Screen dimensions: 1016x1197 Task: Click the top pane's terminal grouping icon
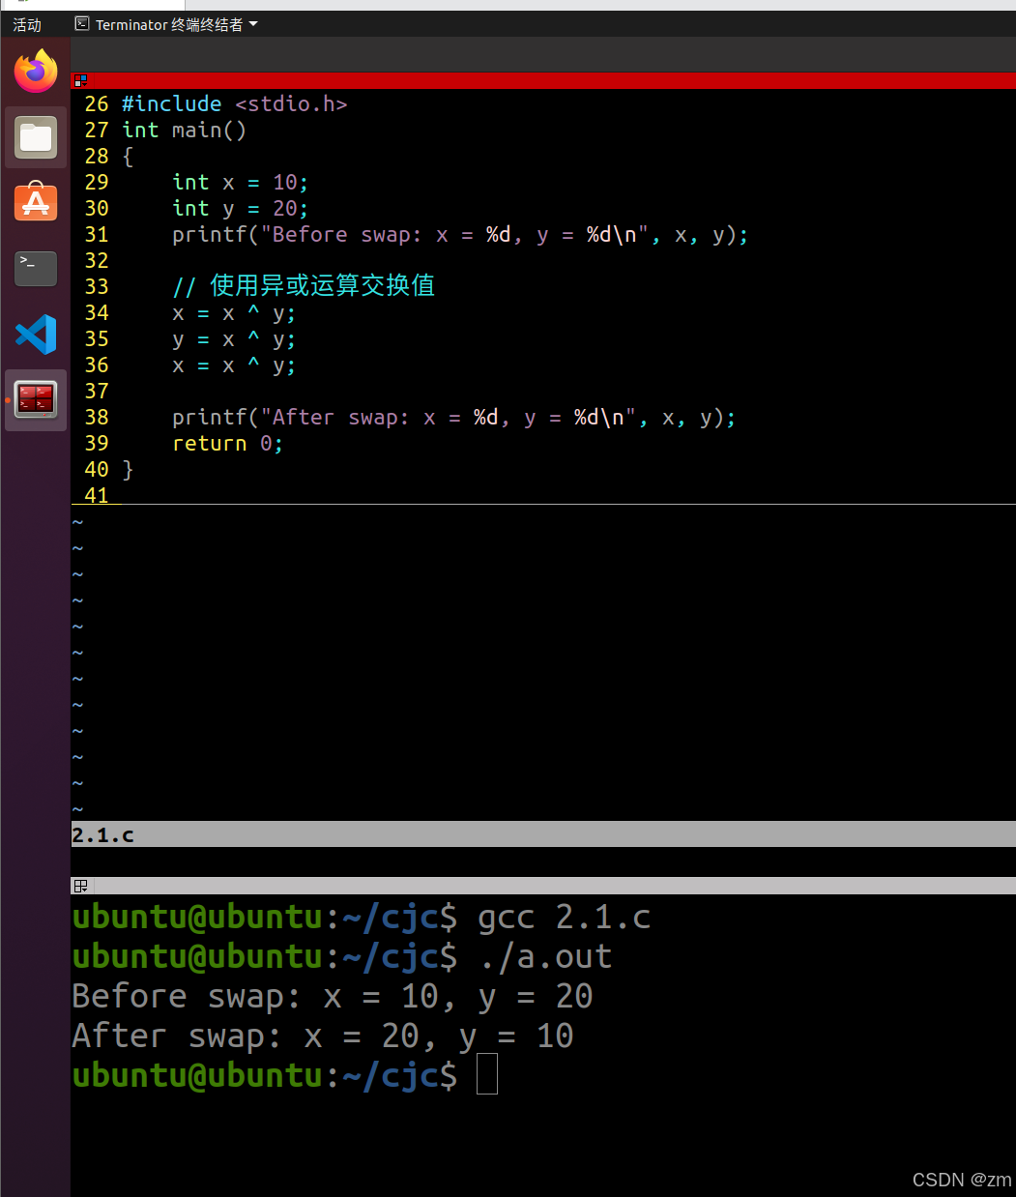point(81,80)
